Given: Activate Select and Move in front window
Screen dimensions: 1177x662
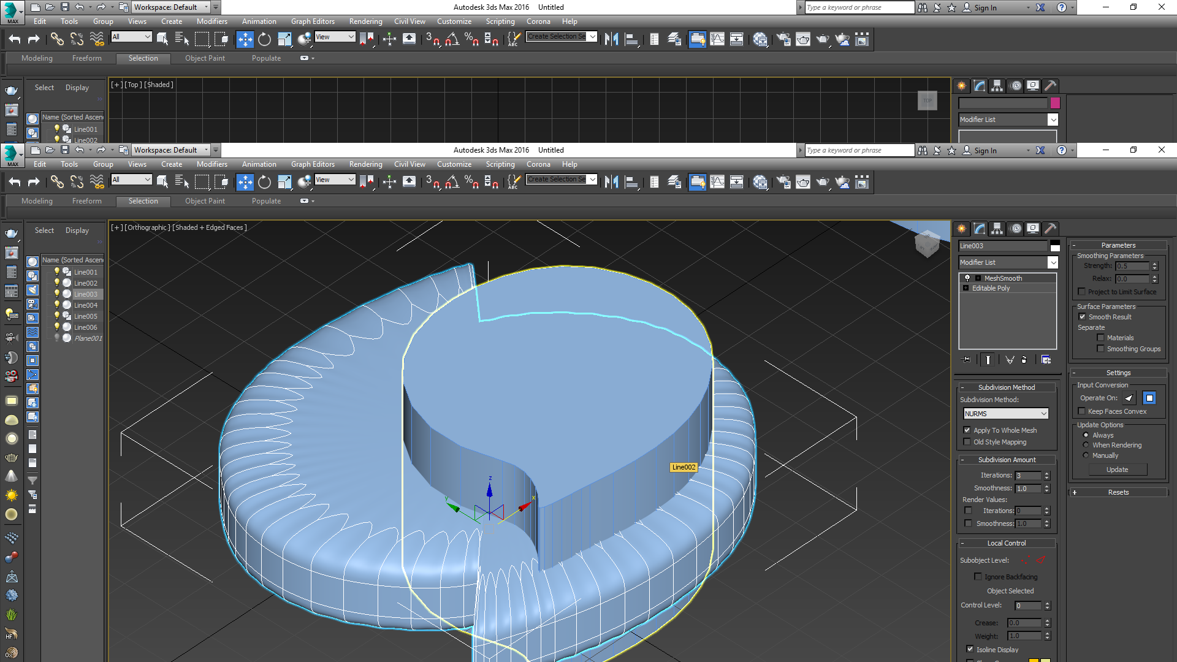Looking at the screenshot, I should 245,182.
